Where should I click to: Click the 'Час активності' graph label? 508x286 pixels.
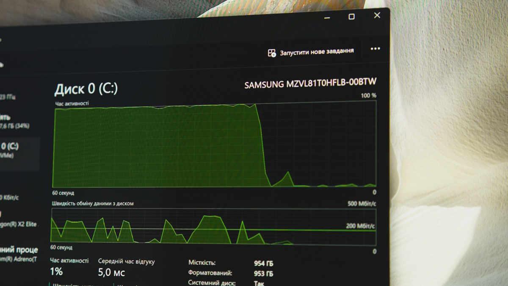tap(72, 103)
